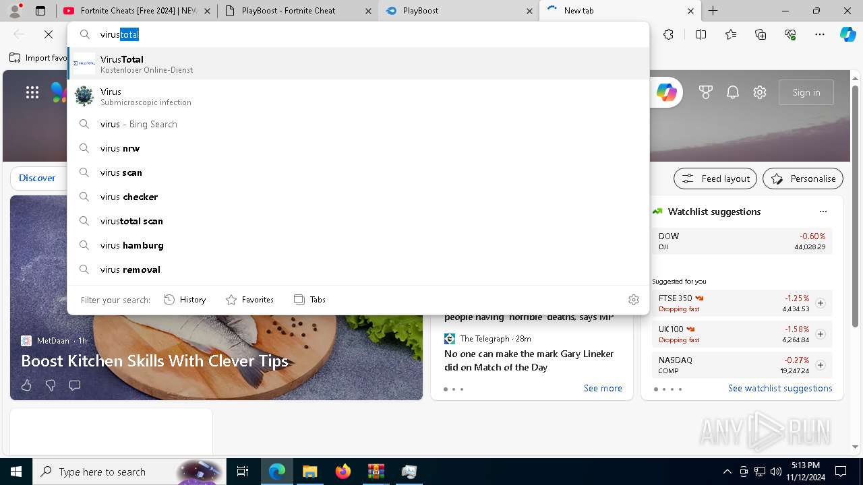Viewport: 863px width, 485px height.
Task: Open See more news link
Action: tap(603, 388)
